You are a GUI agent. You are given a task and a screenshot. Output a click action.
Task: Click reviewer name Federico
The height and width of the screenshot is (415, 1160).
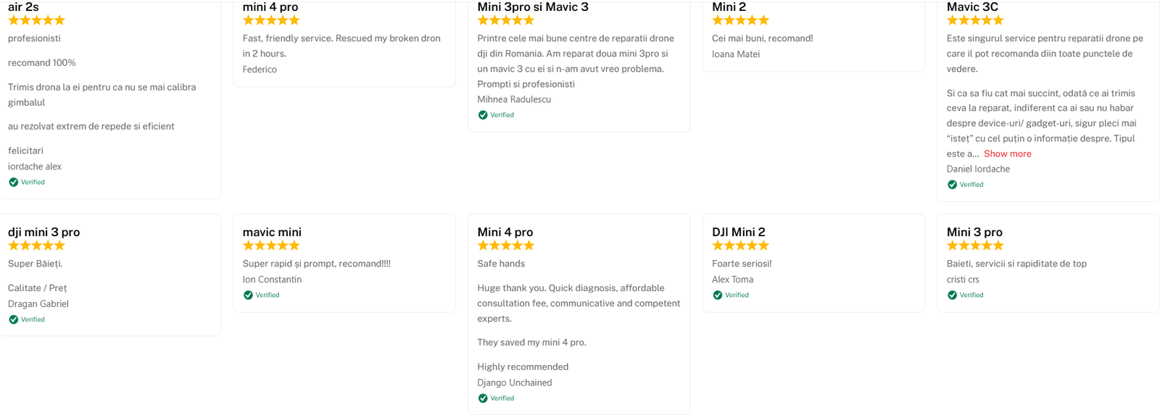point(260,70)
